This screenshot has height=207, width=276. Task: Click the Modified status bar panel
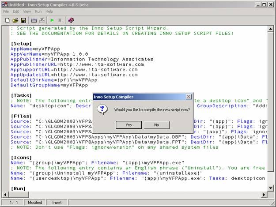[x=35, y=203]
